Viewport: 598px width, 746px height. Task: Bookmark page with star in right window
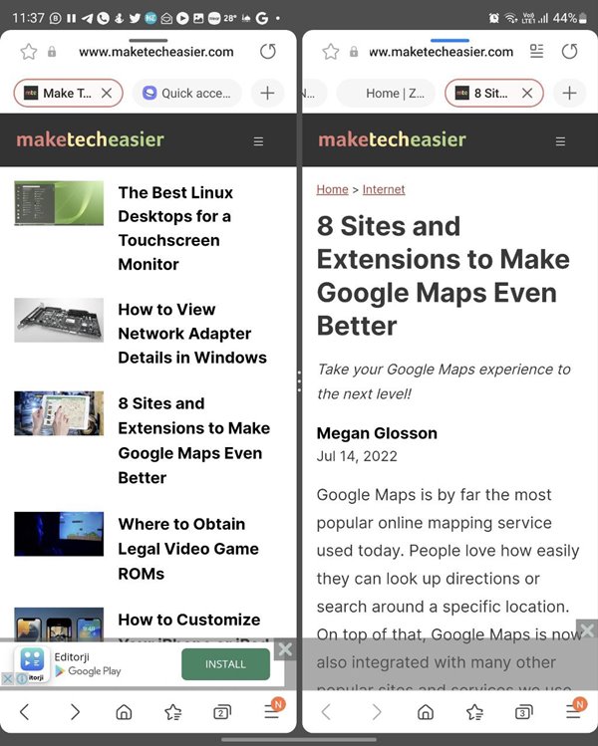click(x=331, y=52)
